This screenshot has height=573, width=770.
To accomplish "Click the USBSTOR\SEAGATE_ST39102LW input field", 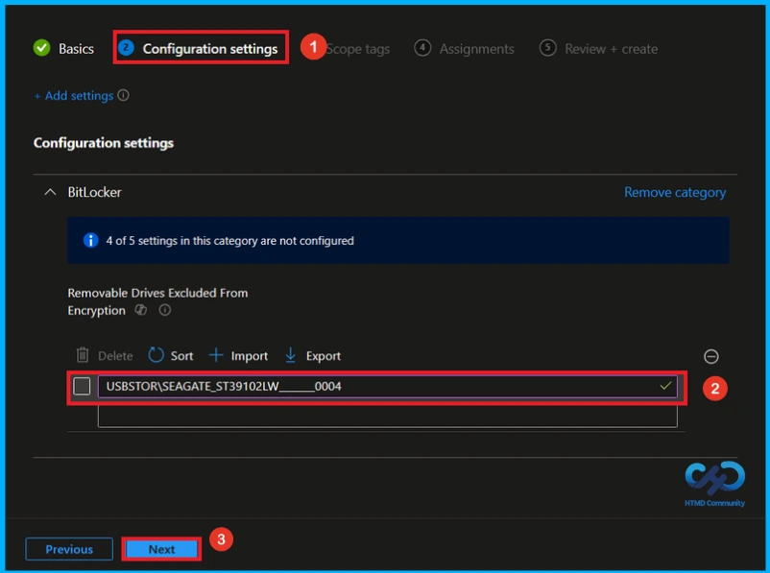I will [x=388, y=387].
